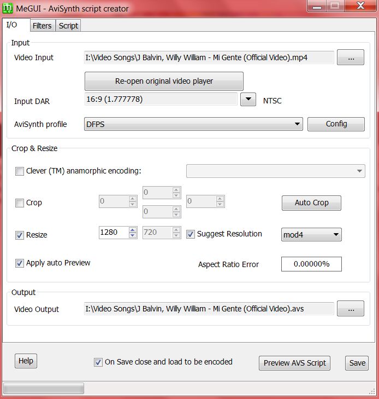Click the window resize grip corner

(x=372, y=391)
